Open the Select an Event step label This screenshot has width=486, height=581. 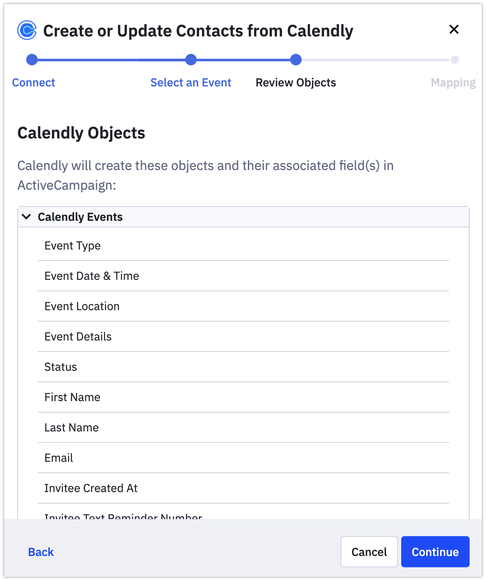(x=191, y=83)
